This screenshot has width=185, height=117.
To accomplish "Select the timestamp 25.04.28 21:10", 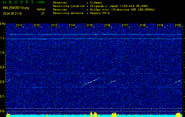I will pyautogui.click(x=12, y=14).
